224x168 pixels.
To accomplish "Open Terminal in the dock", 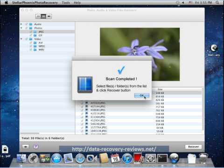I will 162,158.
